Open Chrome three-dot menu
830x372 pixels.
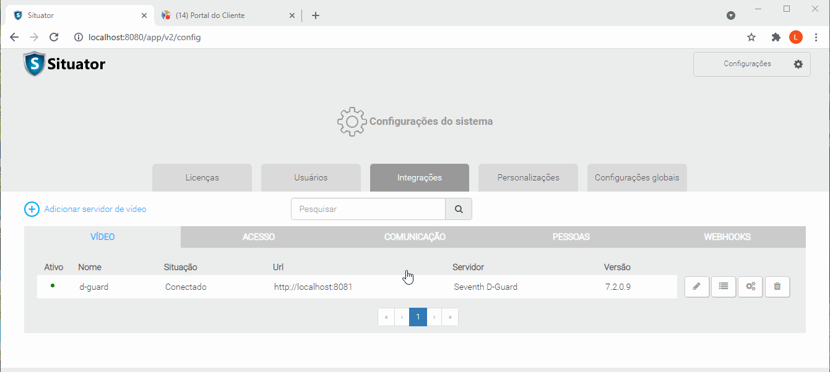click(816, 37)
